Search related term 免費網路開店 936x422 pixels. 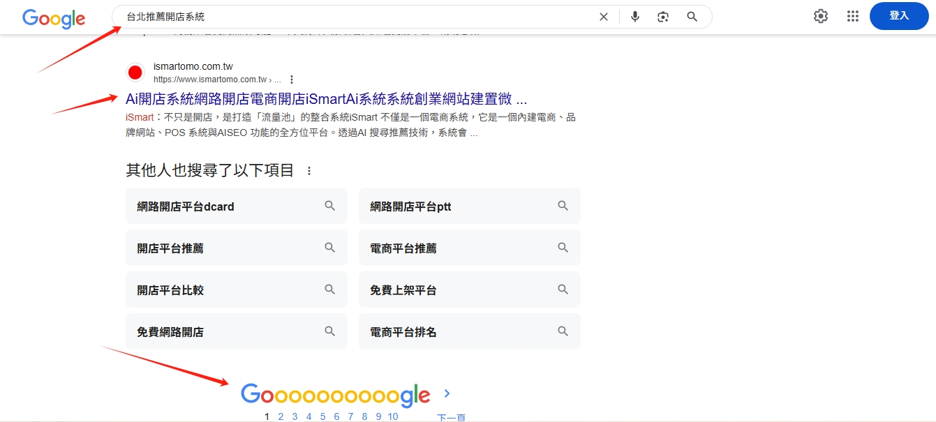(x=236, y=332)
